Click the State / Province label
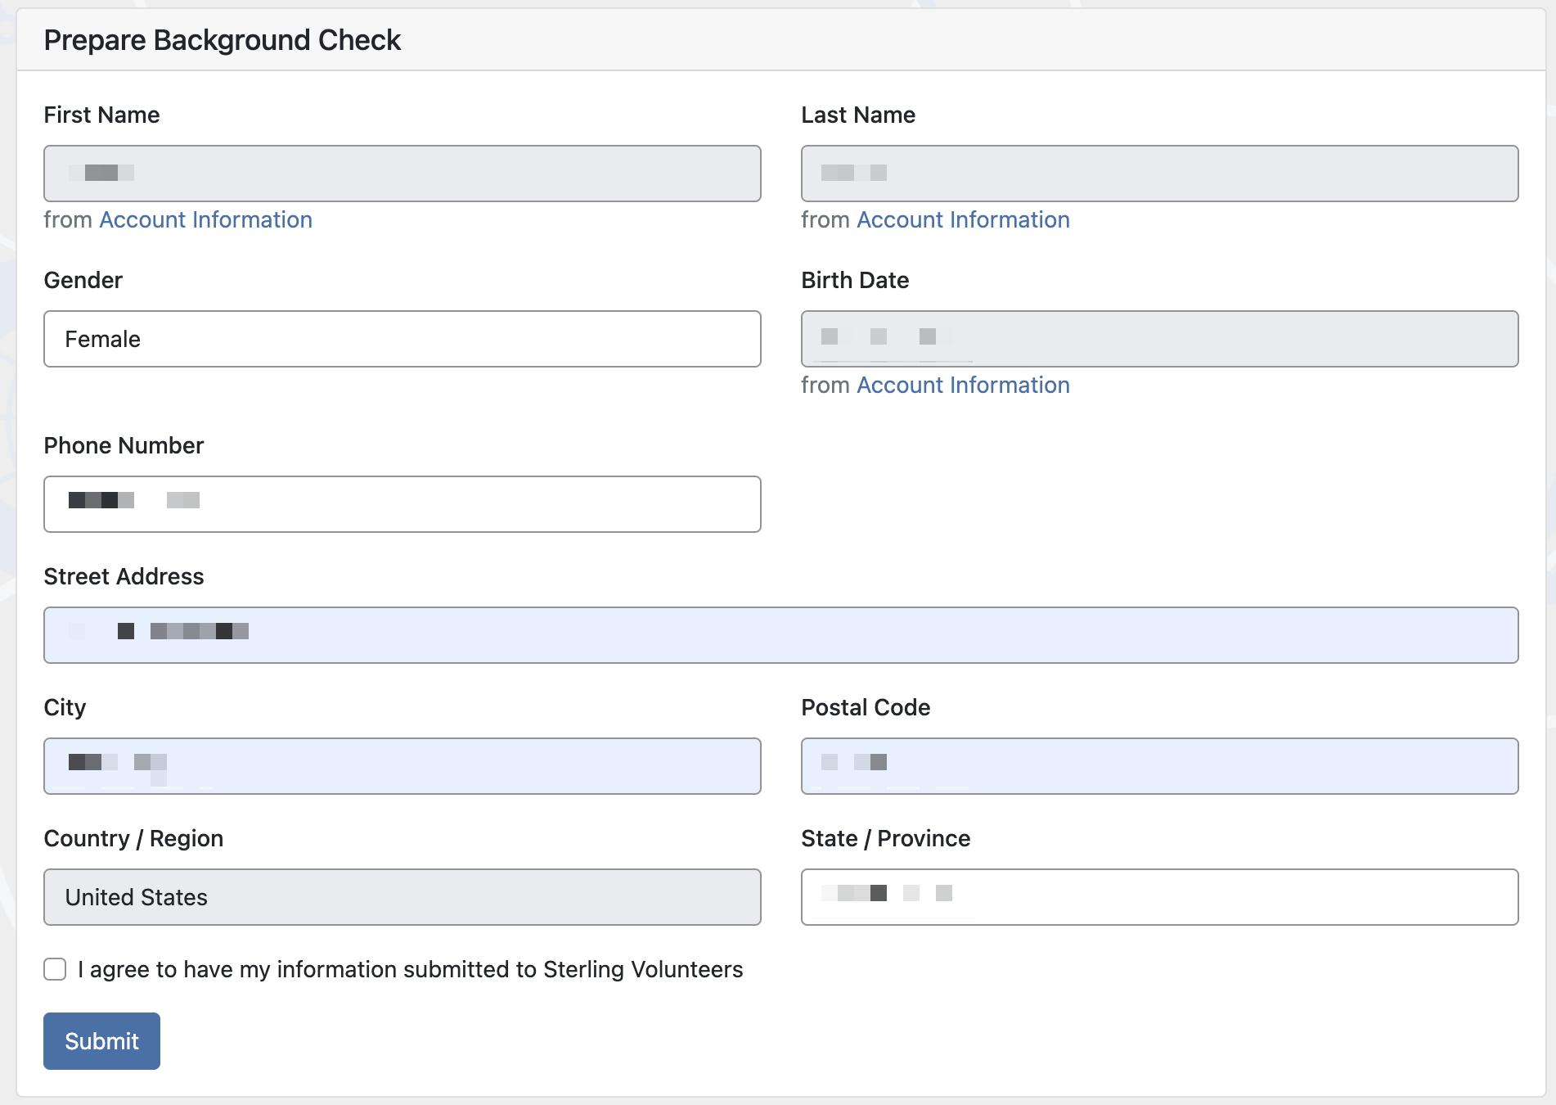The width and height of the screenshot is (1556, 1105). click(x=886, y=838)
